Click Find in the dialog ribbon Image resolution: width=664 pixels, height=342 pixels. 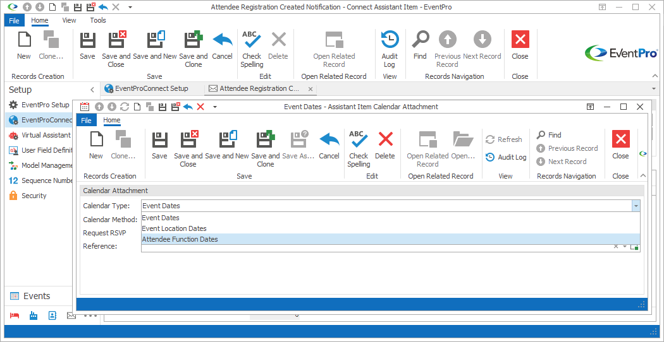coord(549,135)
